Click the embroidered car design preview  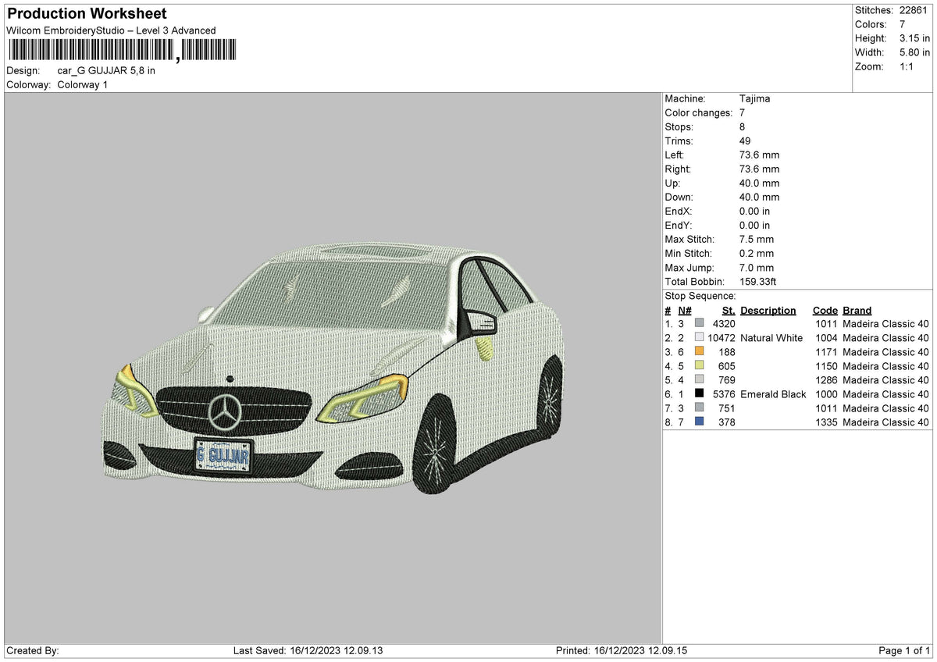(x=333, y=367)
